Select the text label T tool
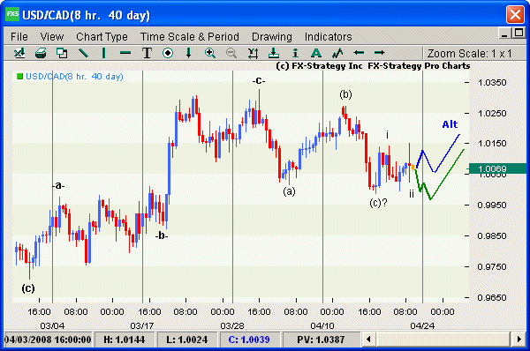The image size is (530, 351). click(147, 53)
